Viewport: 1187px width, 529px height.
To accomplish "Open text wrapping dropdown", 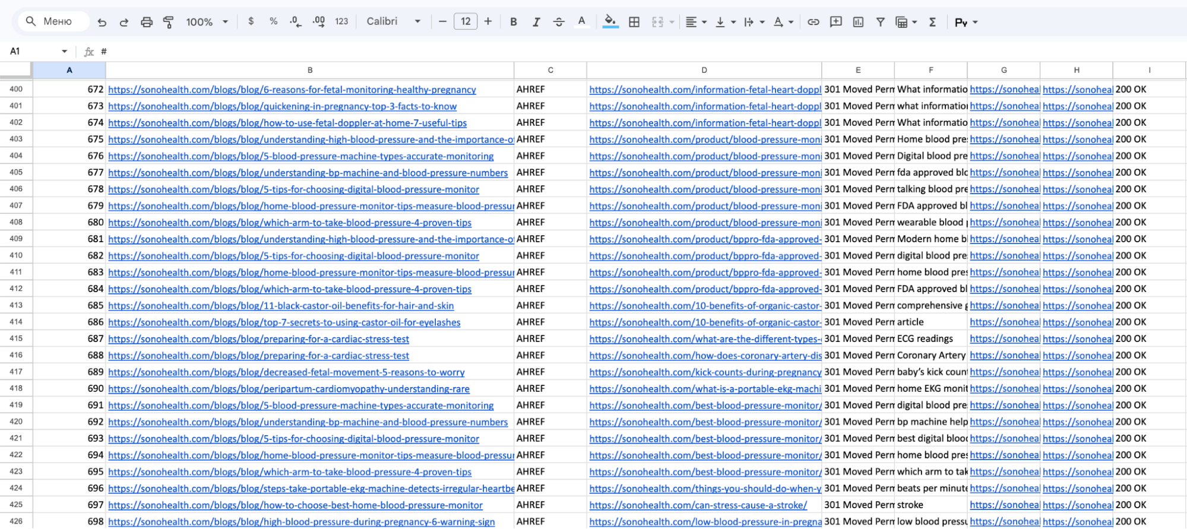I will [x=754, y=22].
